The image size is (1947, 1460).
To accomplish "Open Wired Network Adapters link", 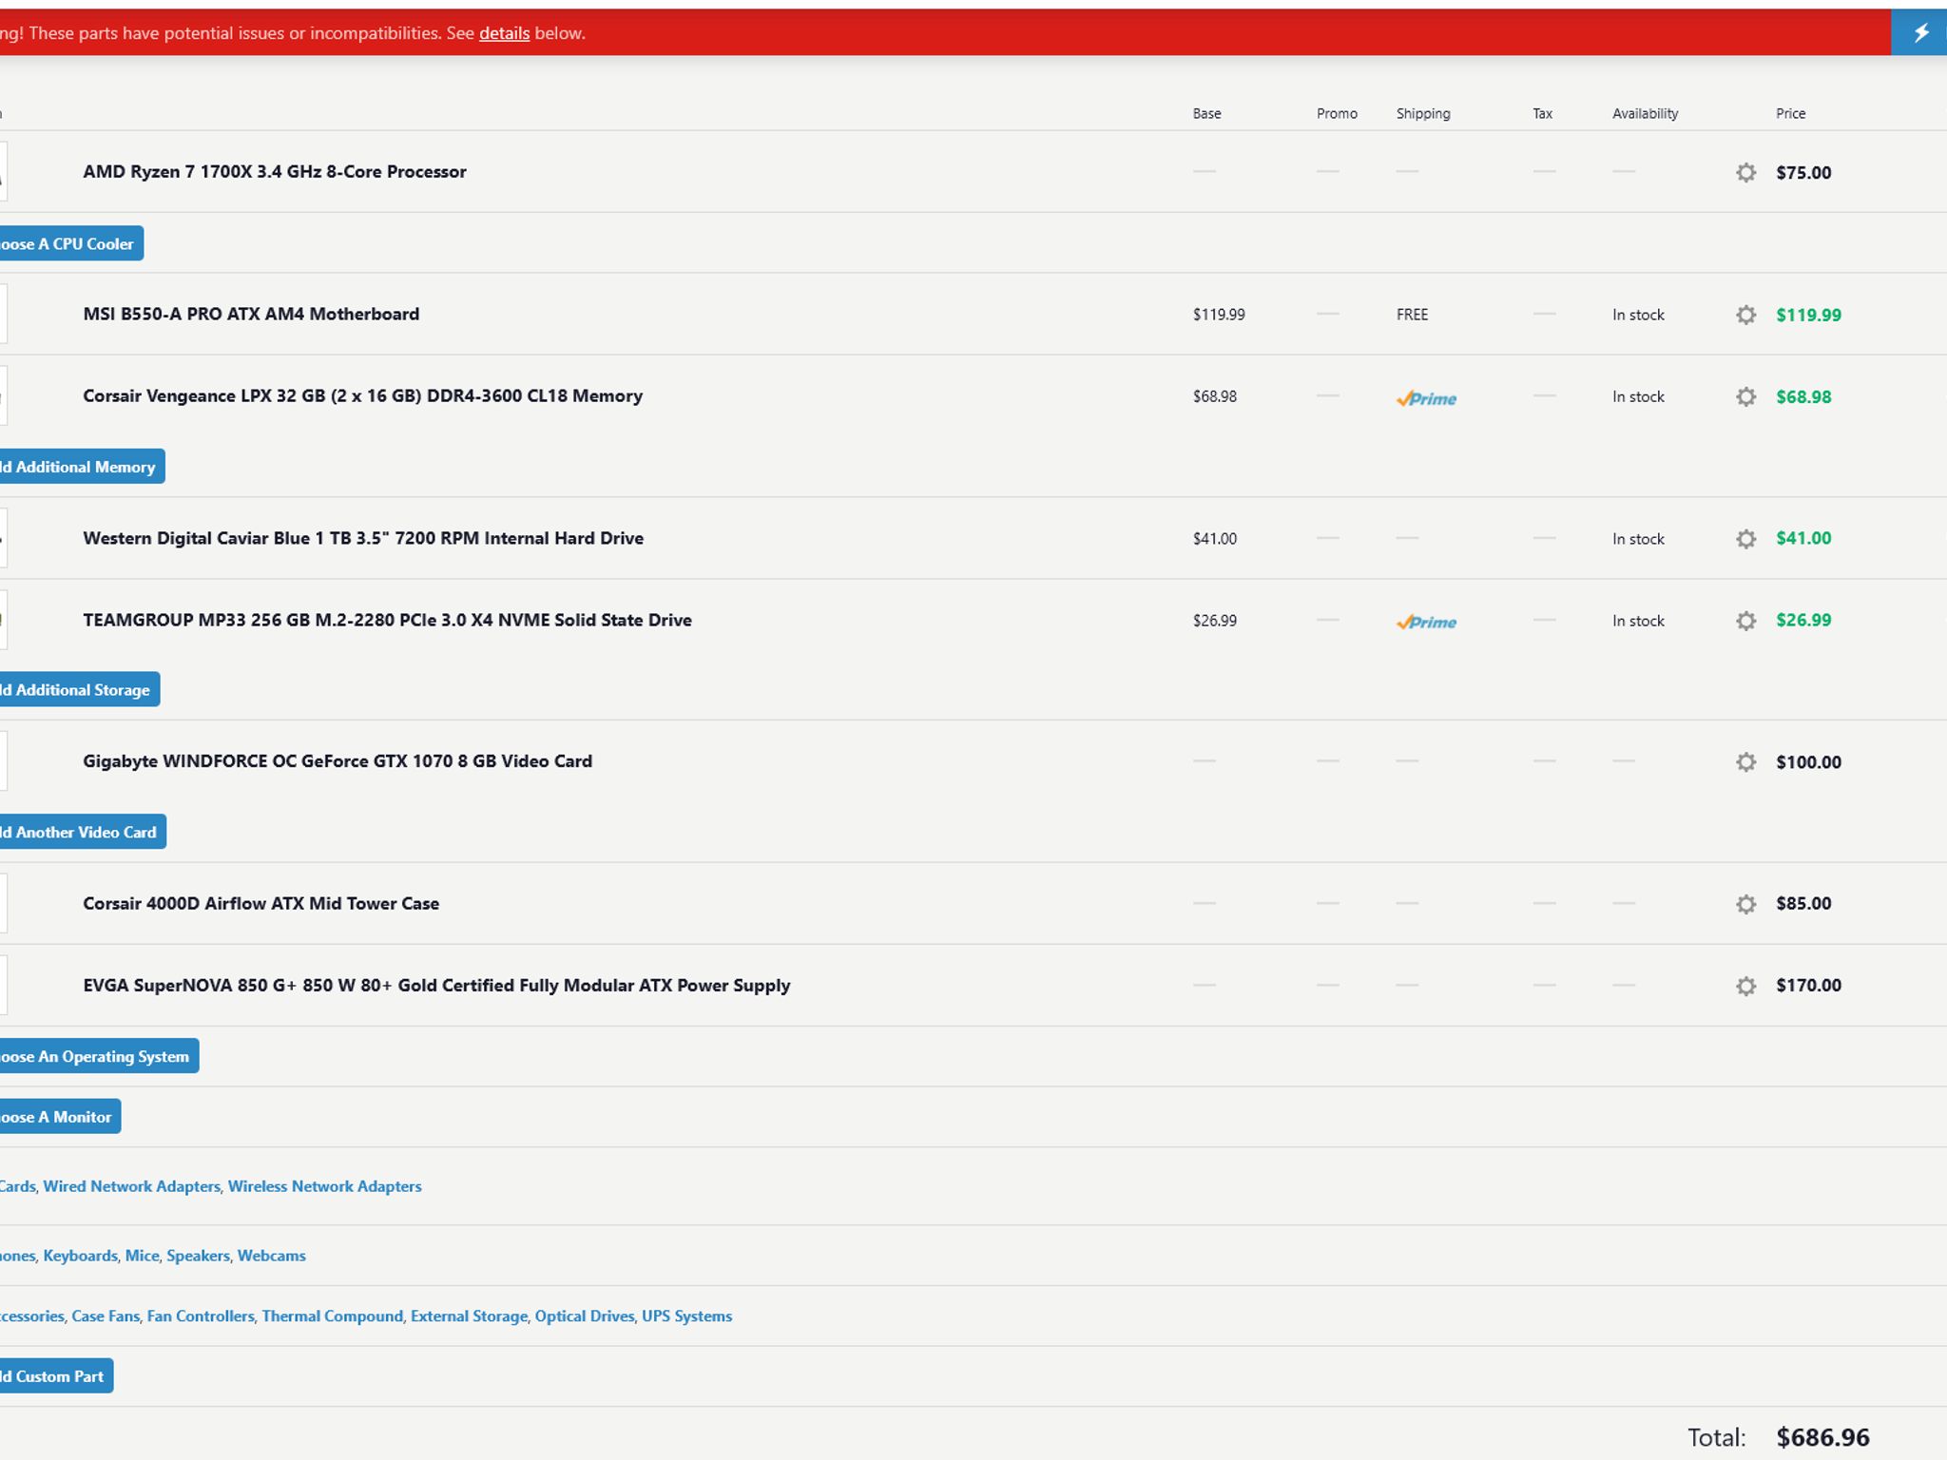I will coord(131,1186).
